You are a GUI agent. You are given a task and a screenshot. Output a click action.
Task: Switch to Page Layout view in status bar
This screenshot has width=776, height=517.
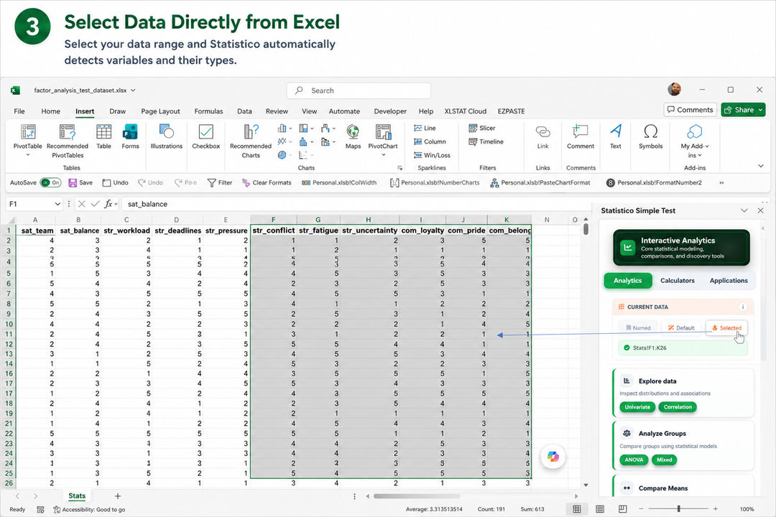[600, 508]
